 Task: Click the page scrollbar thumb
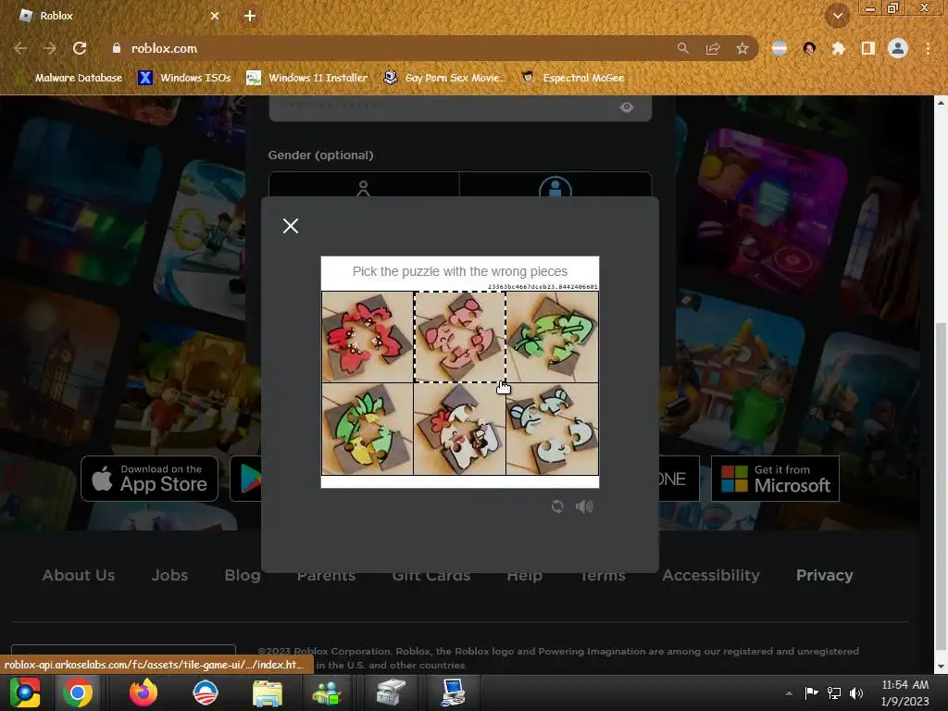[941, 487]
